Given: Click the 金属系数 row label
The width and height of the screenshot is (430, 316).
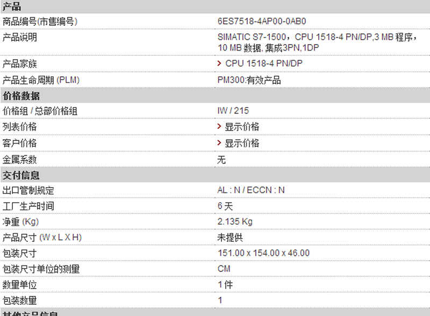Looking at the screenshot, I should pyautogui.click(x=19, y=160).
